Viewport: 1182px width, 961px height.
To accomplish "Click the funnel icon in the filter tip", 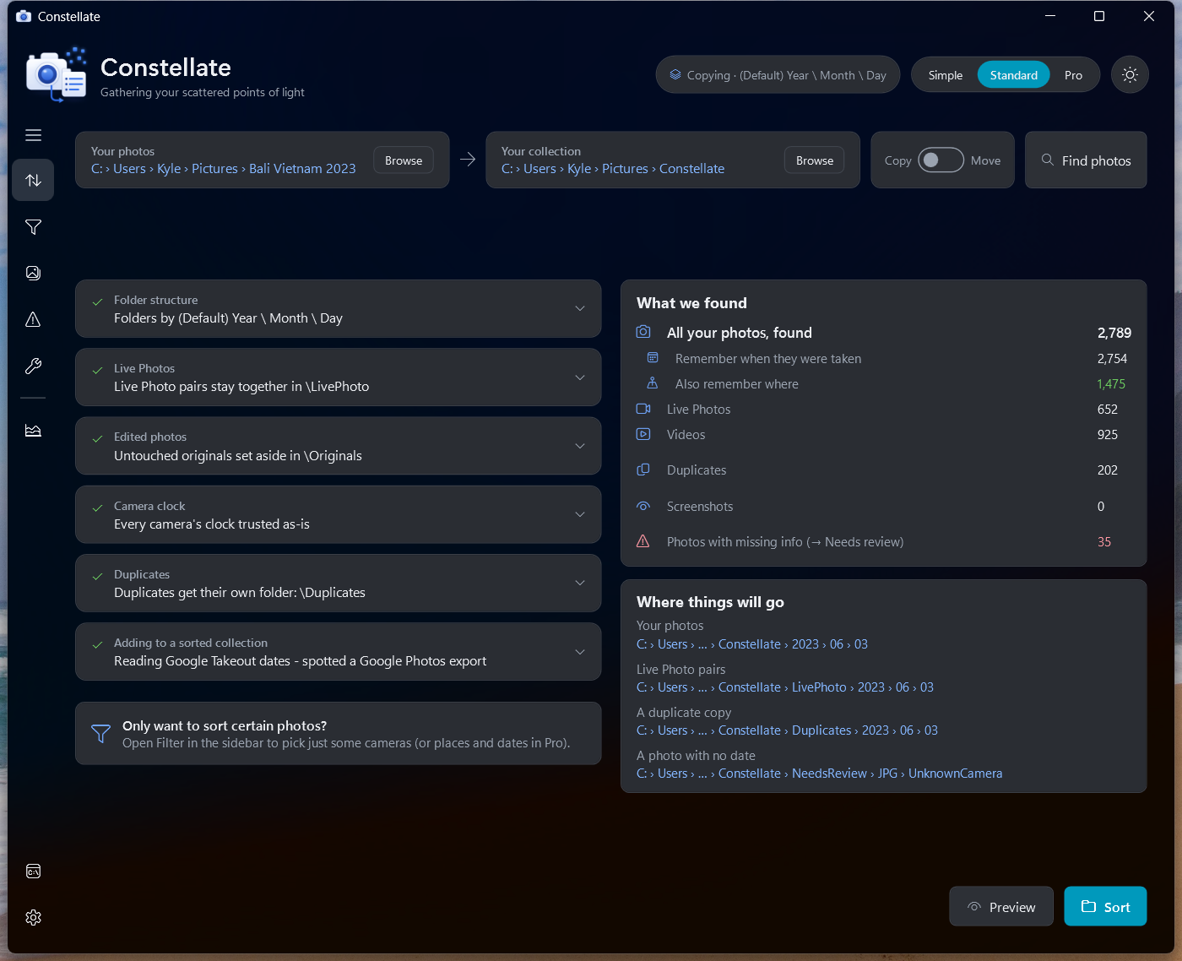I will click(x=100, y=734).
